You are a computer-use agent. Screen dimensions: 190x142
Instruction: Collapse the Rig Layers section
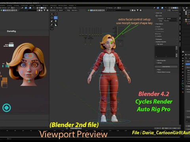pos(160,44)
